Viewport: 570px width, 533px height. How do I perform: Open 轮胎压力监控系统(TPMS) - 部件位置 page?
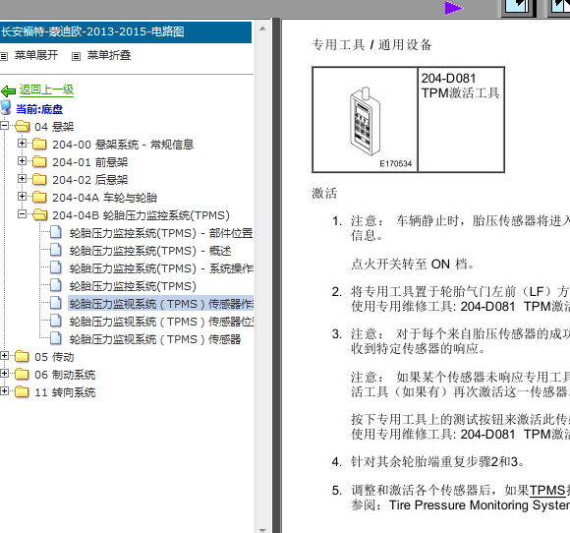161,233
